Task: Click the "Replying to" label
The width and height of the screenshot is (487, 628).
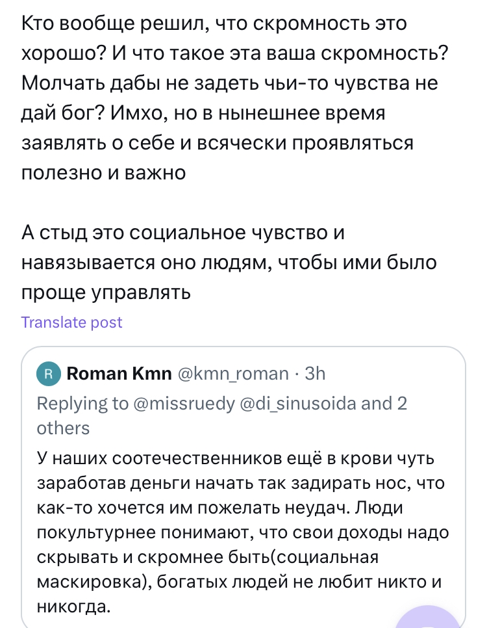Action: click(x=82, y=404)
